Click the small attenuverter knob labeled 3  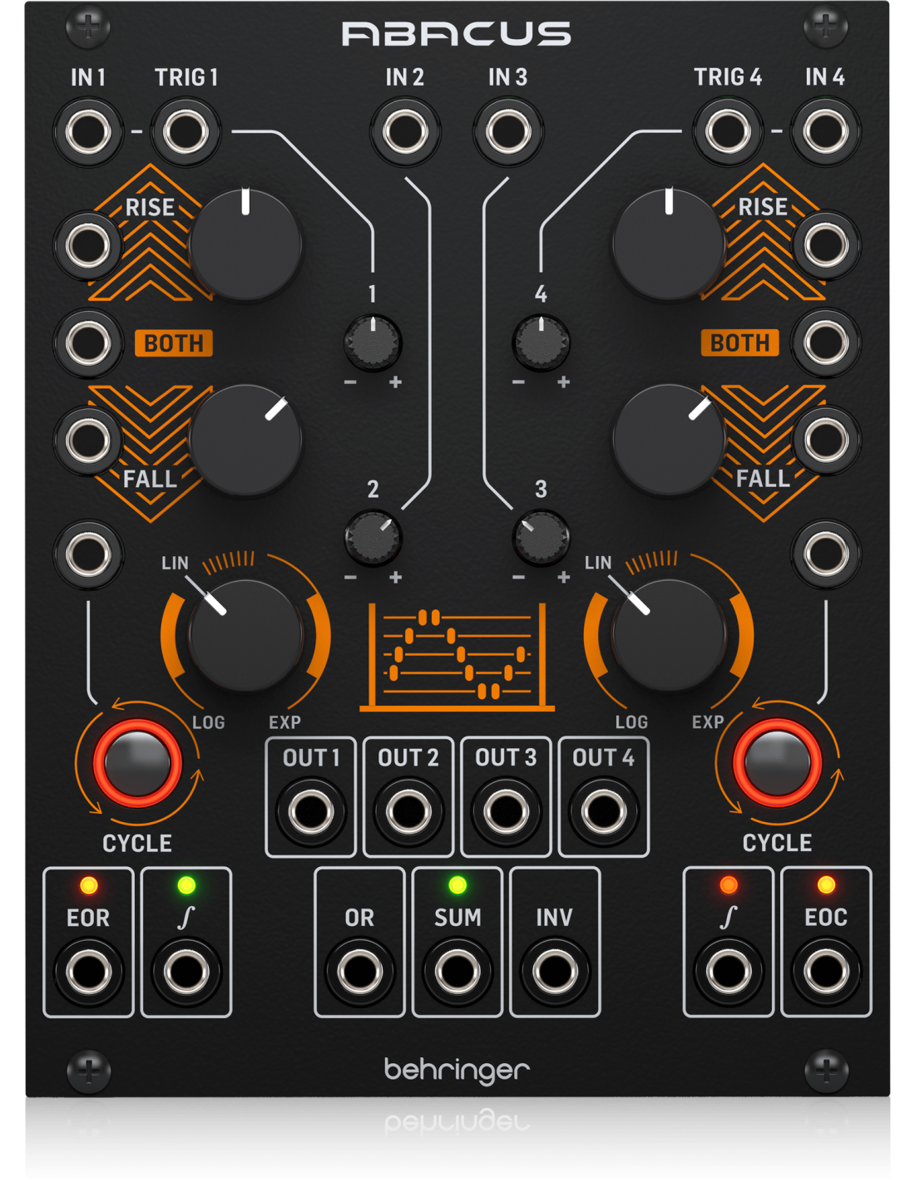(542, 538)
